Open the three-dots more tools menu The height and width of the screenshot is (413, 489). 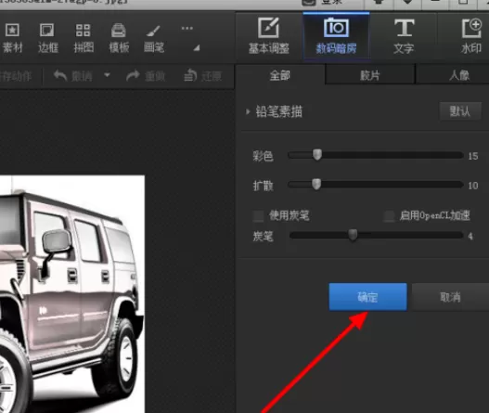187,29
